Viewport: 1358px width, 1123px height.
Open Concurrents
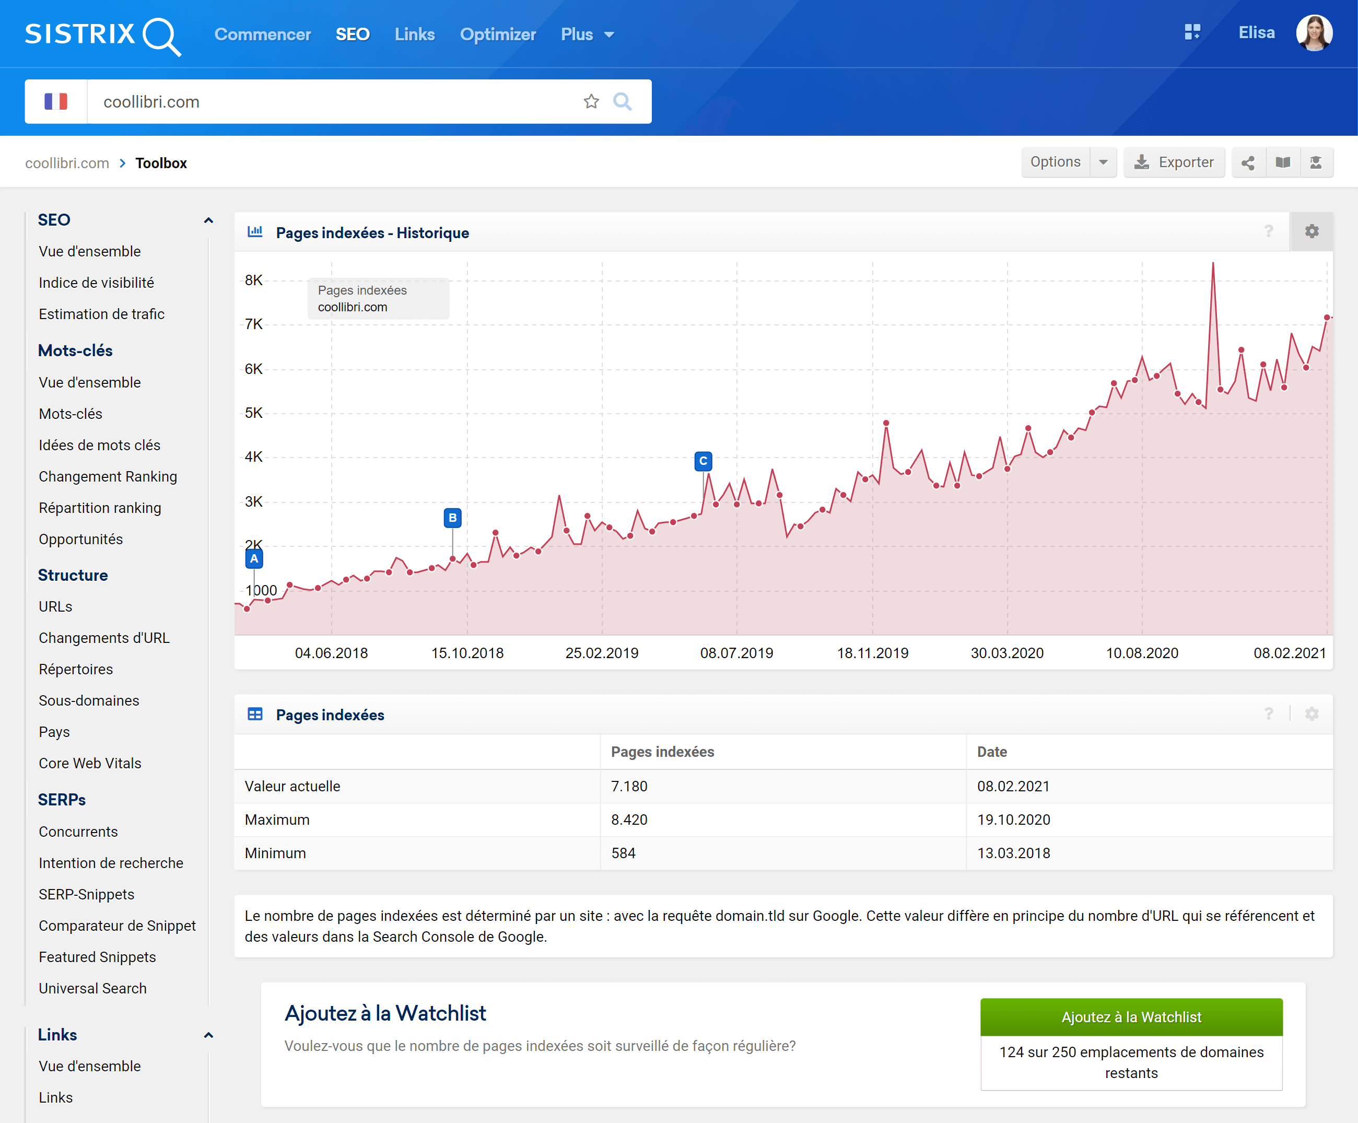coord(78,832)
